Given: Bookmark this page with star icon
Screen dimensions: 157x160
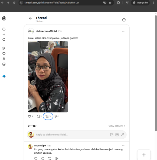Looking at the screenshot, I should 110,3.
